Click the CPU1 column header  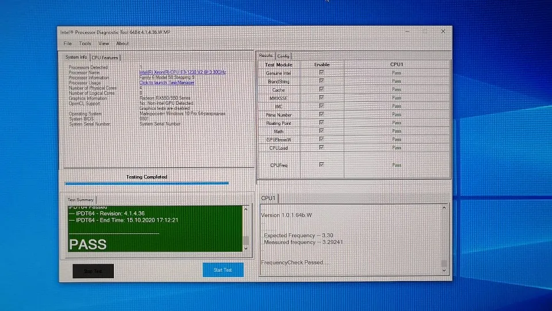397,65
